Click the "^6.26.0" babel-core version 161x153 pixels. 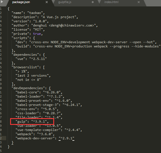(x=52, y=92)
